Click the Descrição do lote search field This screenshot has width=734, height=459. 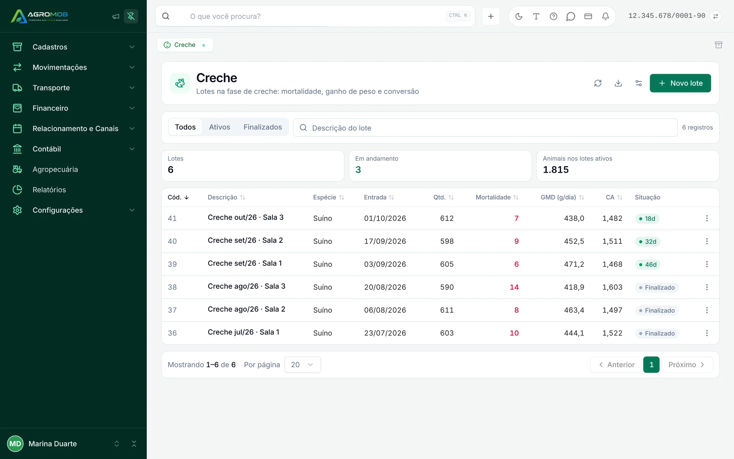(x=485, y=128)
